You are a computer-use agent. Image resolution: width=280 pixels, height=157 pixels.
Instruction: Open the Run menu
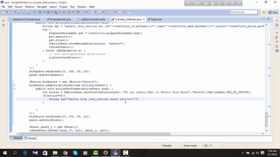click(72, 7)
